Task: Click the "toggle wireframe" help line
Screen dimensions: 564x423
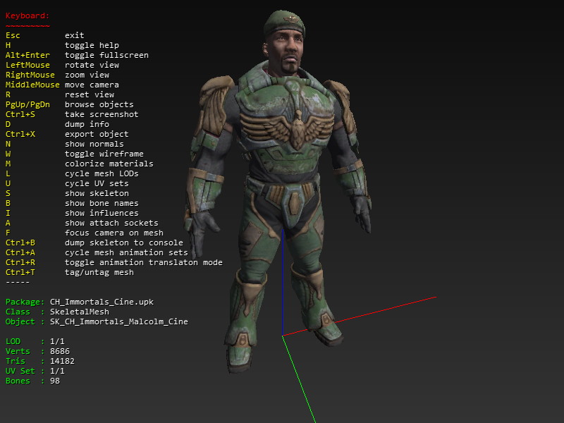Action: (104, 154)
